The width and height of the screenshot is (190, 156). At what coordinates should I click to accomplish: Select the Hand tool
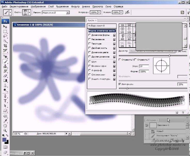(5, 126)
